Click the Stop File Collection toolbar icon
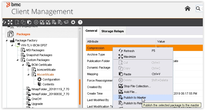 (x=42, y=22)
